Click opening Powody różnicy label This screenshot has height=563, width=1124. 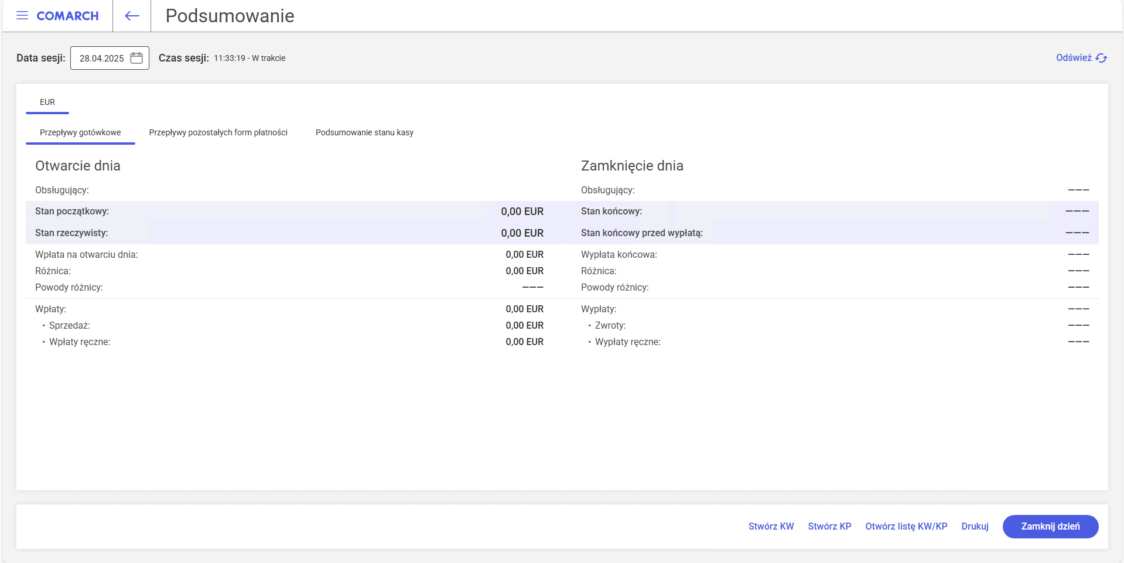[69, 288]
